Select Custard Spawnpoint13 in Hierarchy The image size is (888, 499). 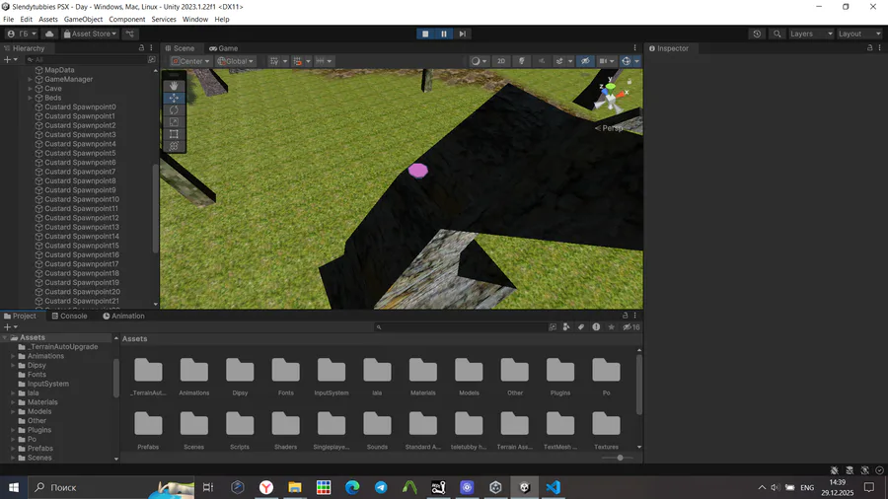(82, 227)
